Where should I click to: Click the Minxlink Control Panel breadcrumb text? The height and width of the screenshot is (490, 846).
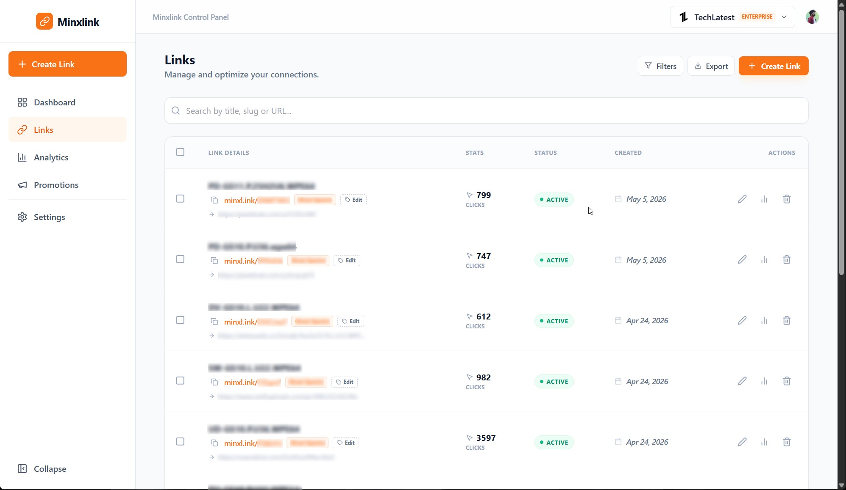[191, 17]
